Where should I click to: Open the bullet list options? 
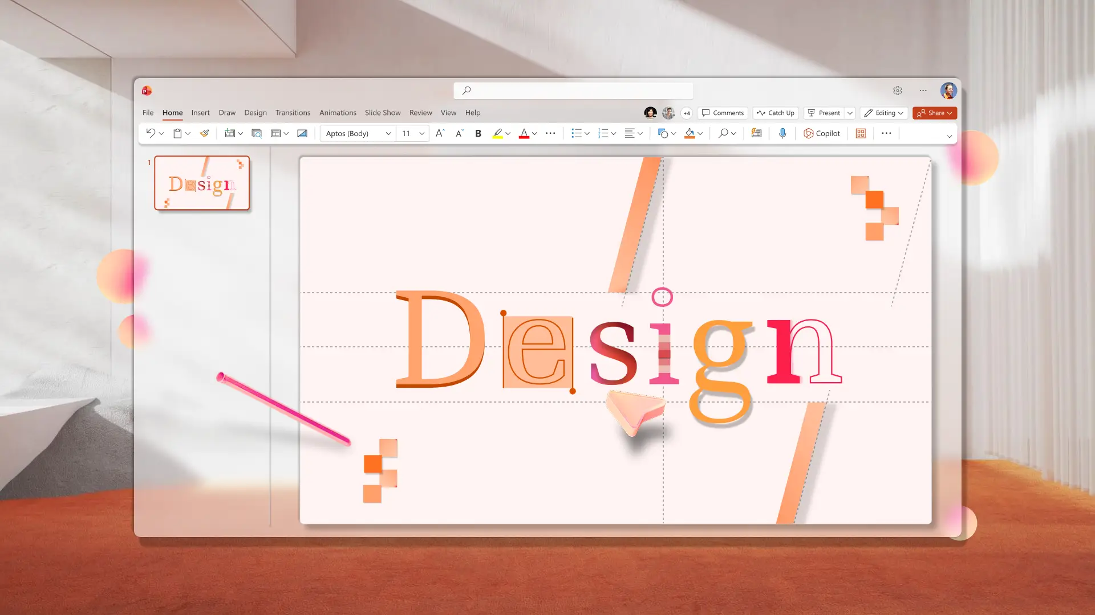[586, 133]
